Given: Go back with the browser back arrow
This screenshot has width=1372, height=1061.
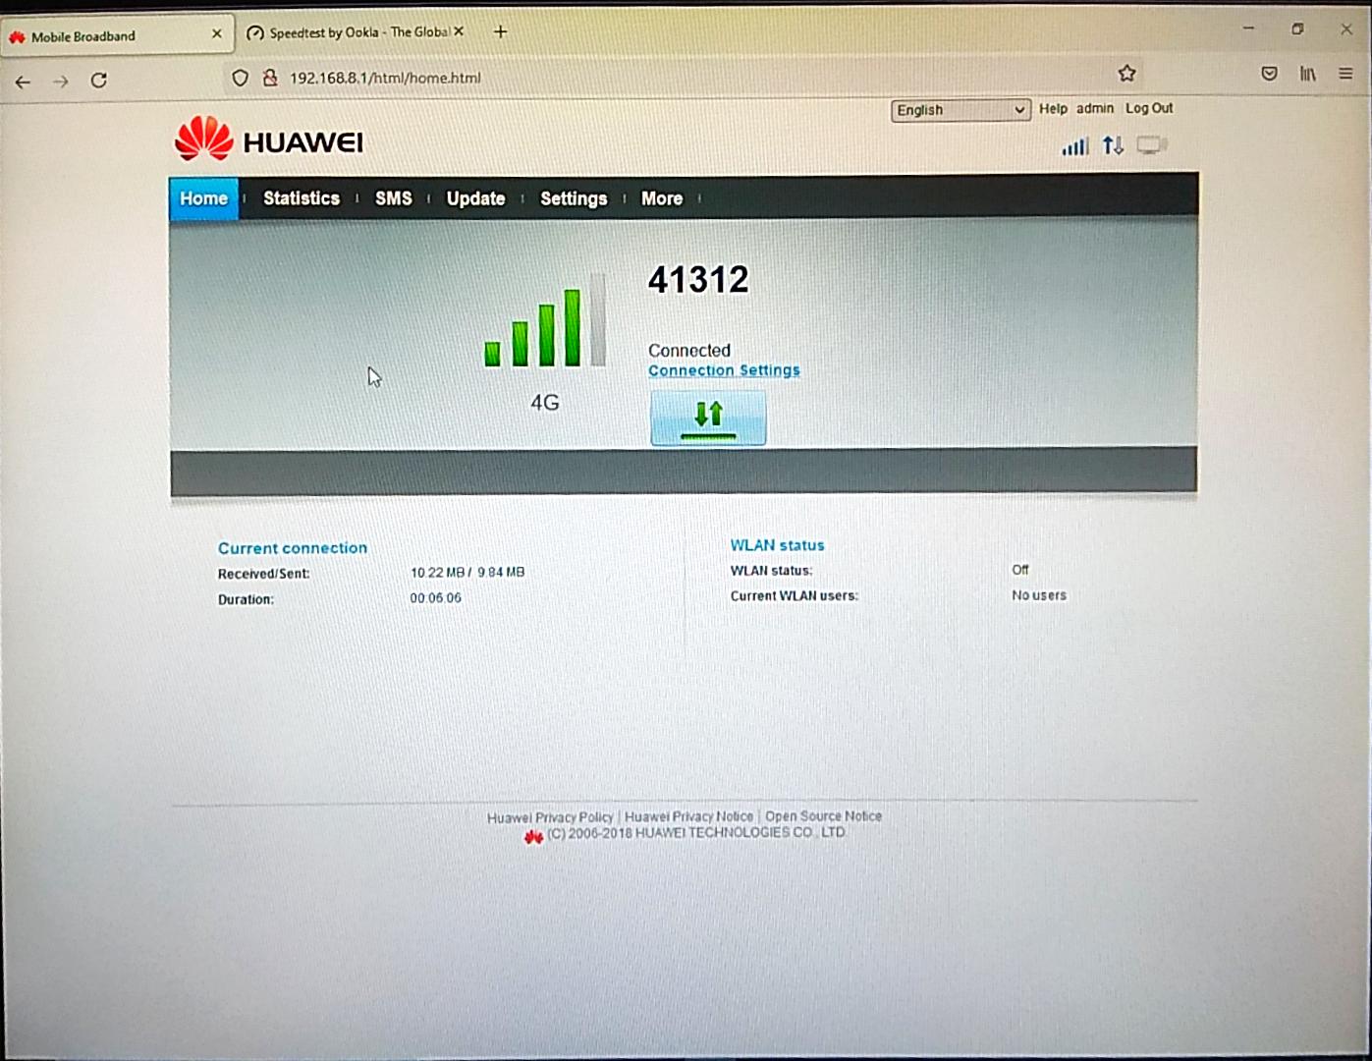Looking at the screenshot, I should 23,82.
